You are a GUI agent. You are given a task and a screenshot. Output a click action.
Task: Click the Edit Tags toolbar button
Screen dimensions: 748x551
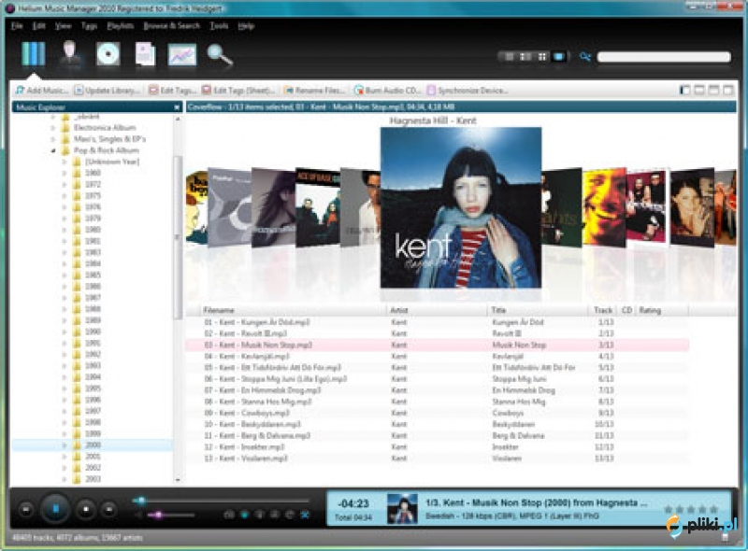click(172, 90)
